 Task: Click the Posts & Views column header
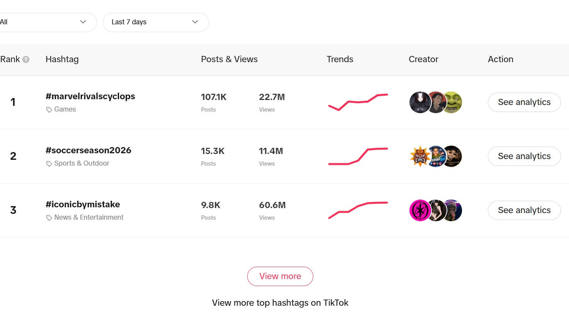[x=229, y=59]
